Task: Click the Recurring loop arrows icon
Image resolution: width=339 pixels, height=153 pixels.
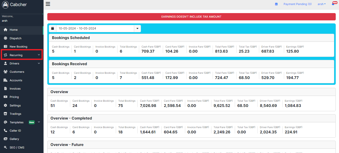Action: click(5, 55)
